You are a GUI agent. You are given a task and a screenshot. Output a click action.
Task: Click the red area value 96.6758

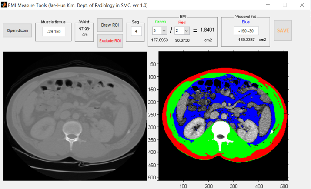click(182, 40)
